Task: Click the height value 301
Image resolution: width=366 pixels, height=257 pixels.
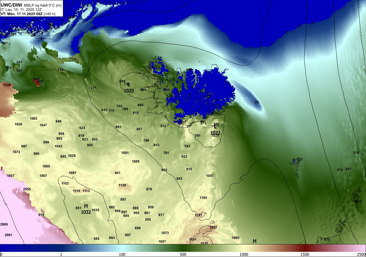Action: click(13, 34)
